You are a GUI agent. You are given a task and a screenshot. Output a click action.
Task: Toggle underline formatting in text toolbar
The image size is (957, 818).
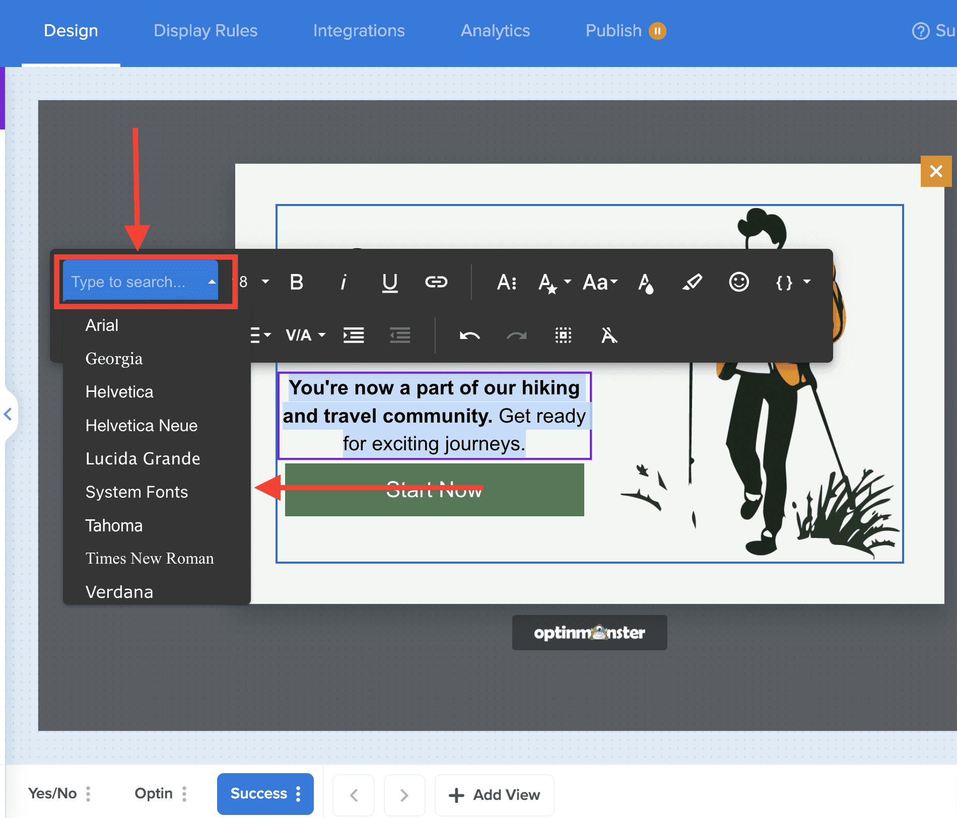389,282
